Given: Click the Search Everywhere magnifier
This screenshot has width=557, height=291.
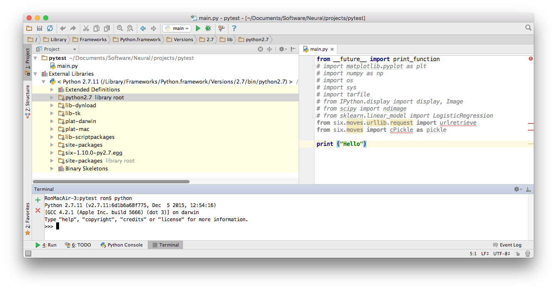Looking at the screenshot, I should [x=528, y=28].
